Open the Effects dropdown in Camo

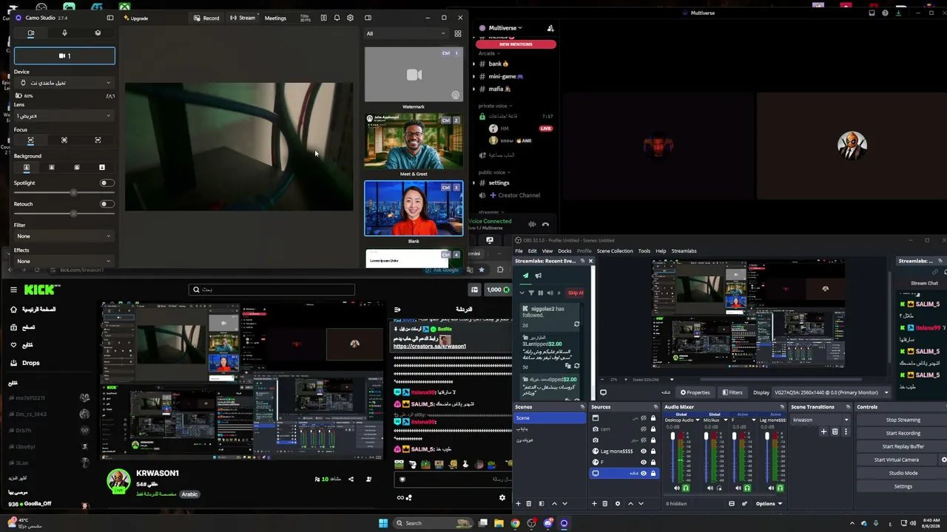tap(64, 261)
